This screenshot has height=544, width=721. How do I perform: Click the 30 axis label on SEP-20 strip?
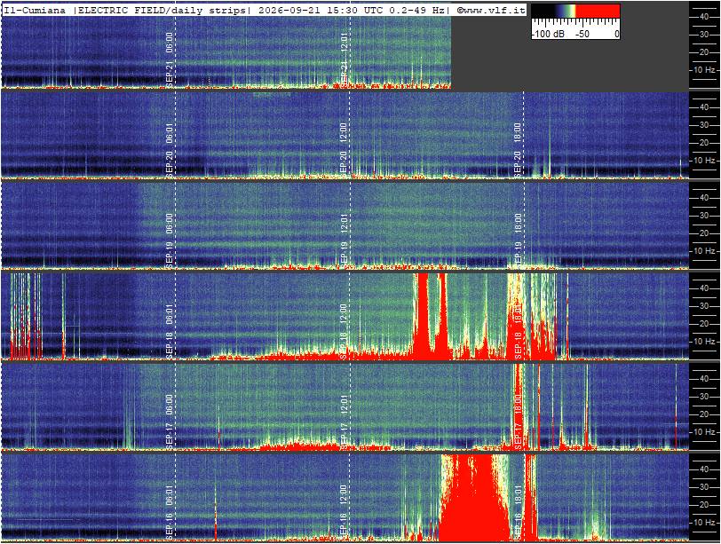coord(703,125)
